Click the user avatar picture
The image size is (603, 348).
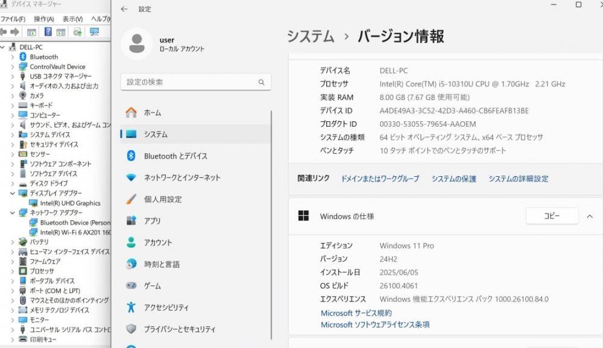pos(137,43)
